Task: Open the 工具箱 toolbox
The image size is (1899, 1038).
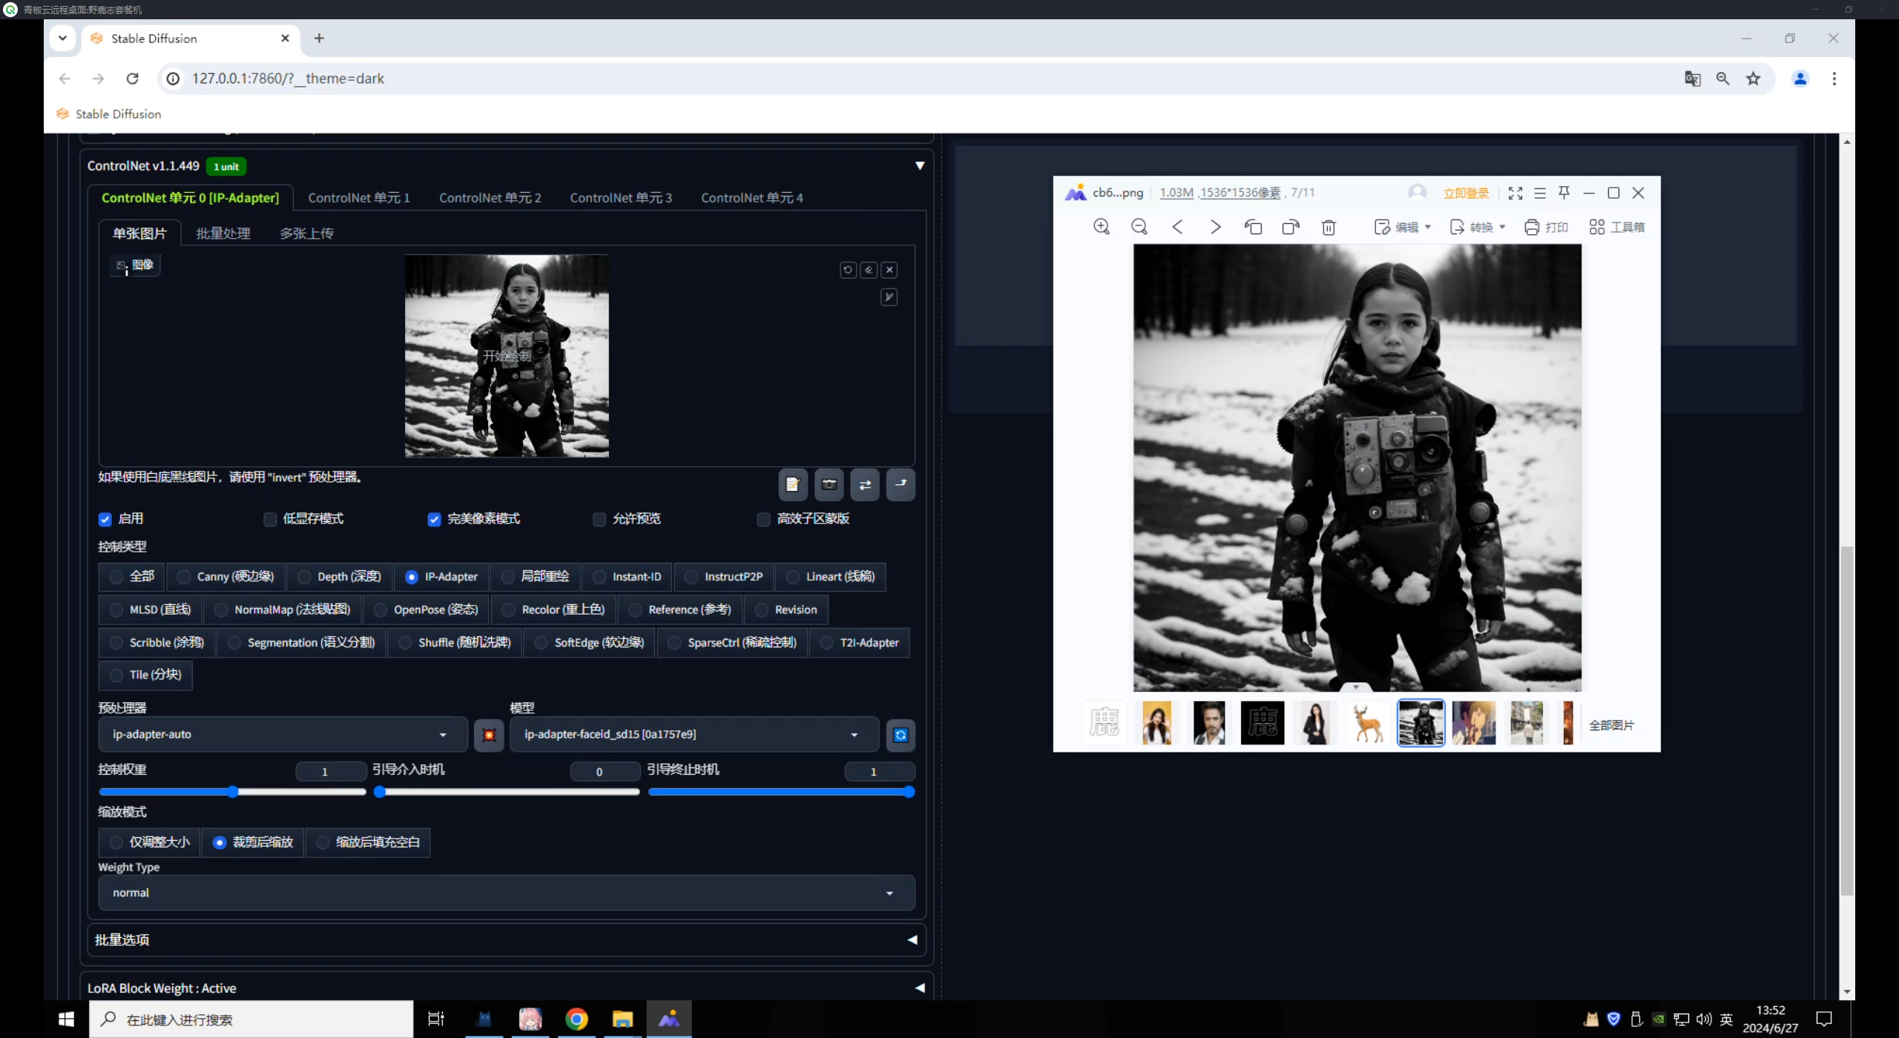Action: 1617,227
